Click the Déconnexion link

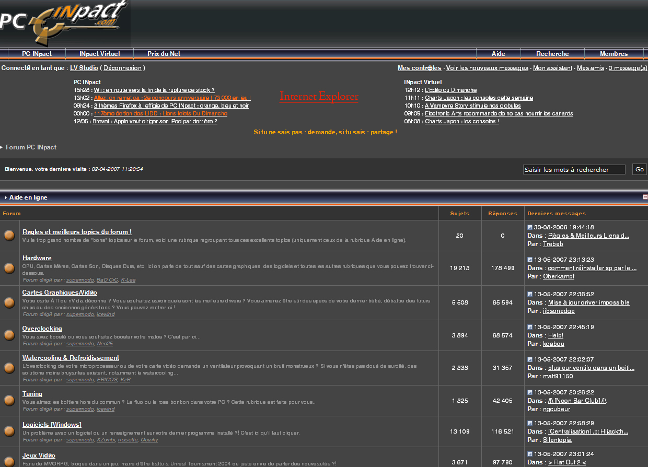click(x=122, y=68)
